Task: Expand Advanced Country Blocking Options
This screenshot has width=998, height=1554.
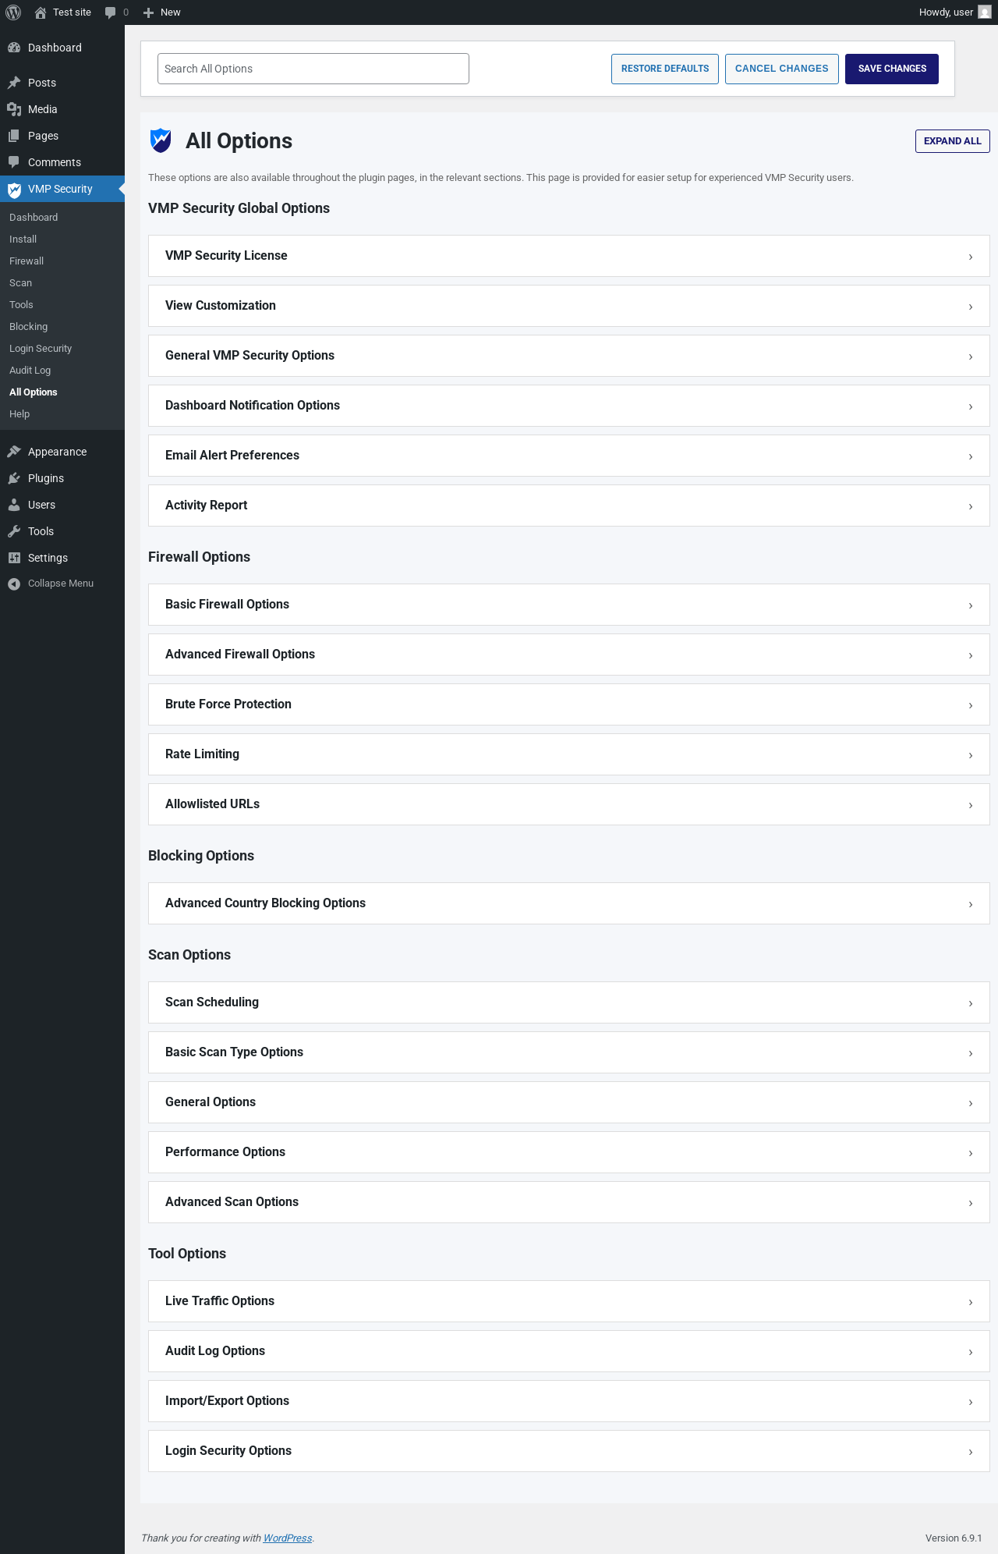Action: pos(569,903)
